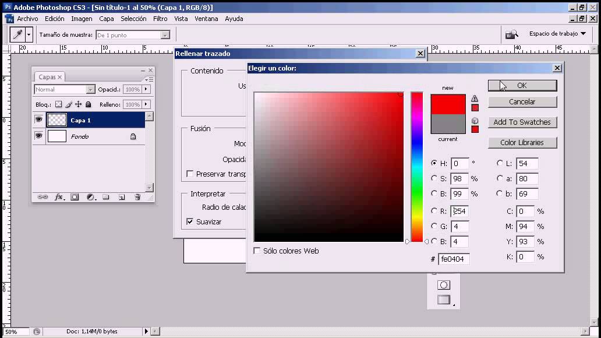This screenshot has width=601, height=338.
Task: Select the Lab a radio button
Action: pos(500,178)
